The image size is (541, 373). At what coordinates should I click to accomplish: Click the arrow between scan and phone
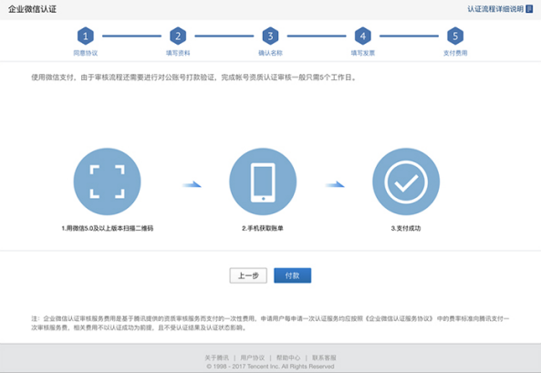[x=192, y=184]
